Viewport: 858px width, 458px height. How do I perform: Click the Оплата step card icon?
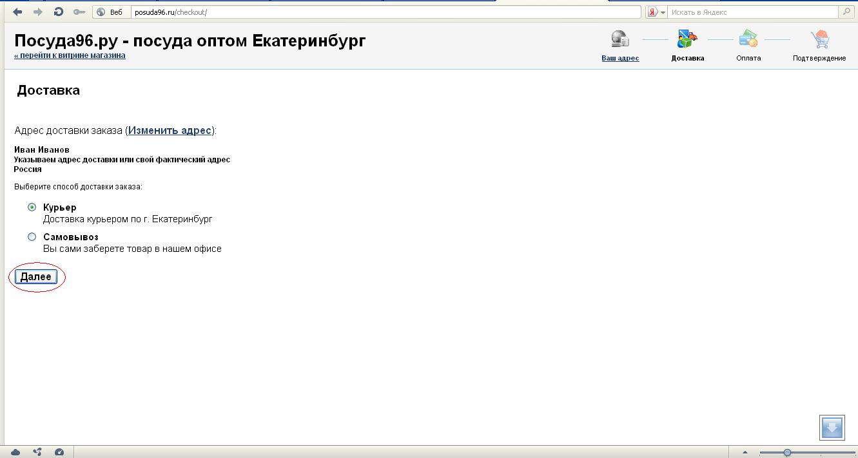pos(748,39)
